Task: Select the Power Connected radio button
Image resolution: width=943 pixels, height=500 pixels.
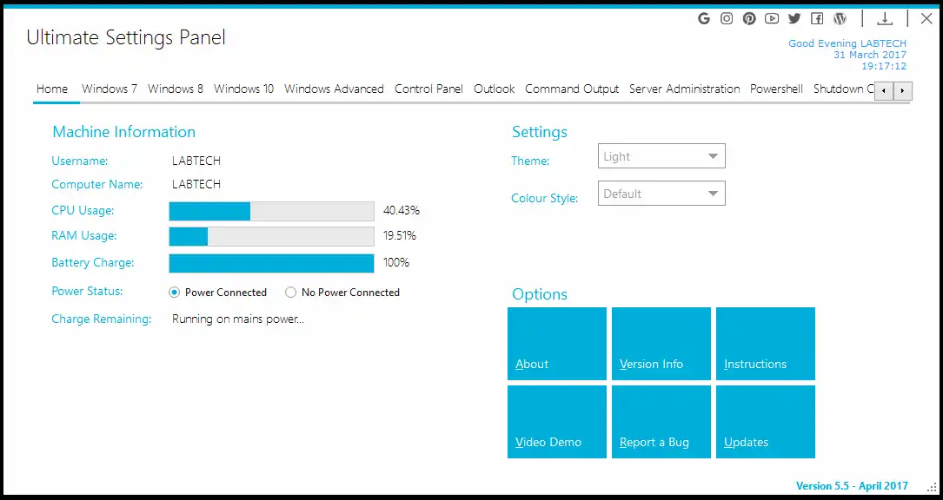Action: pyautogui.click(x=174, y=293)
